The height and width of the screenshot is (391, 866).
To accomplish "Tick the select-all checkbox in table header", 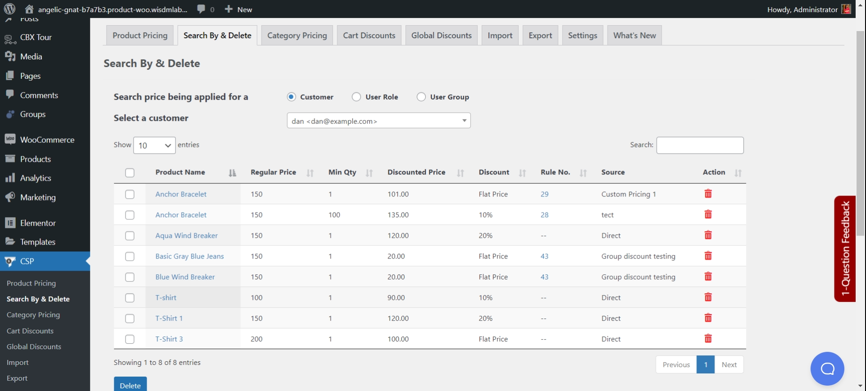I will click(130, 173).
